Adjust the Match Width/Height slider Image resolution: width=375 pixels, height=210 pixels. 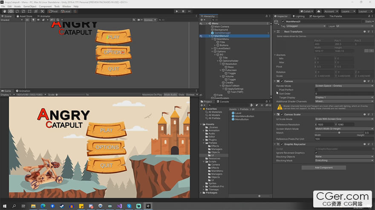339,132
